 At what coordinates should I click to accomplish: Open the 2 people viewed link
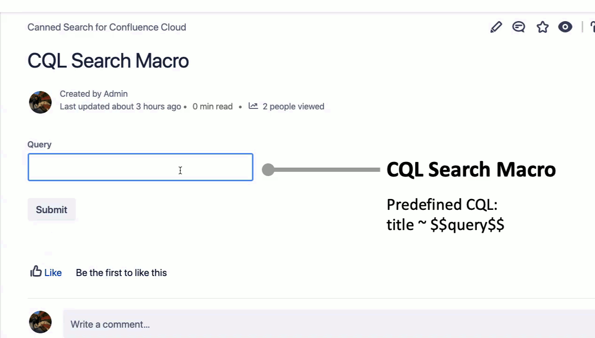[x=293, y=107]
